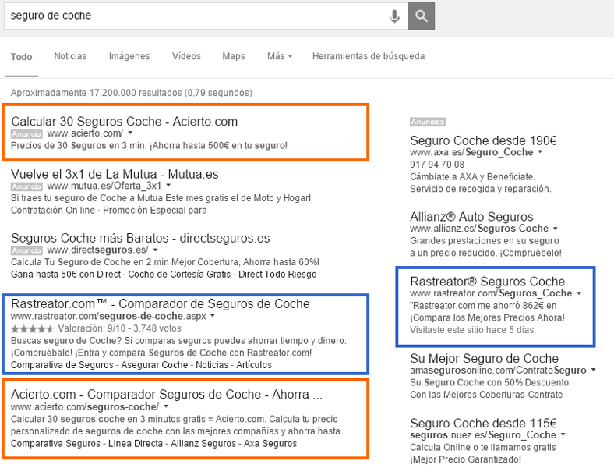Viewport: 614px width, 468px height.
Task: Click 'Gana hasta 50€ con Direct' sitelink
Action: point(65,275)
